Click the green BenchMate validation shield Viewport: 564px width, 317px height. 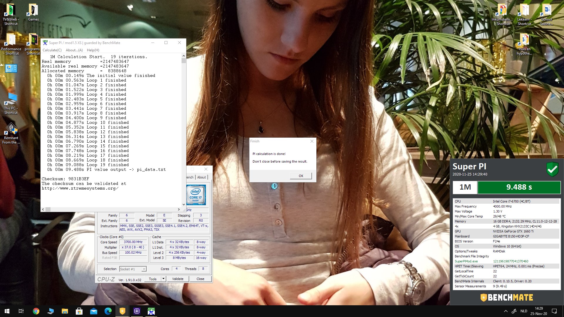[x=552, y=169]
